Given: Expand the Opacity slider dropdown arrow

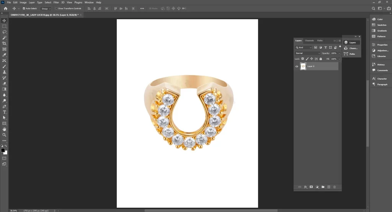Looking at the screenshot, I should tap(339, 53).
